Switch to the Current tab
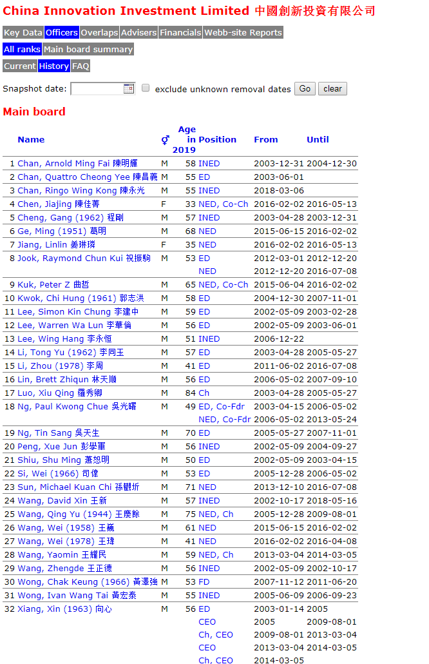The image size is (429, 664). pyautogui.click(x=19, y=66)
